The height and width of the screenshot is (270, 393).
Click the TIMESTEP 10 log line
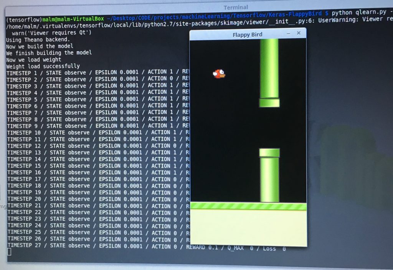[98, 133]
